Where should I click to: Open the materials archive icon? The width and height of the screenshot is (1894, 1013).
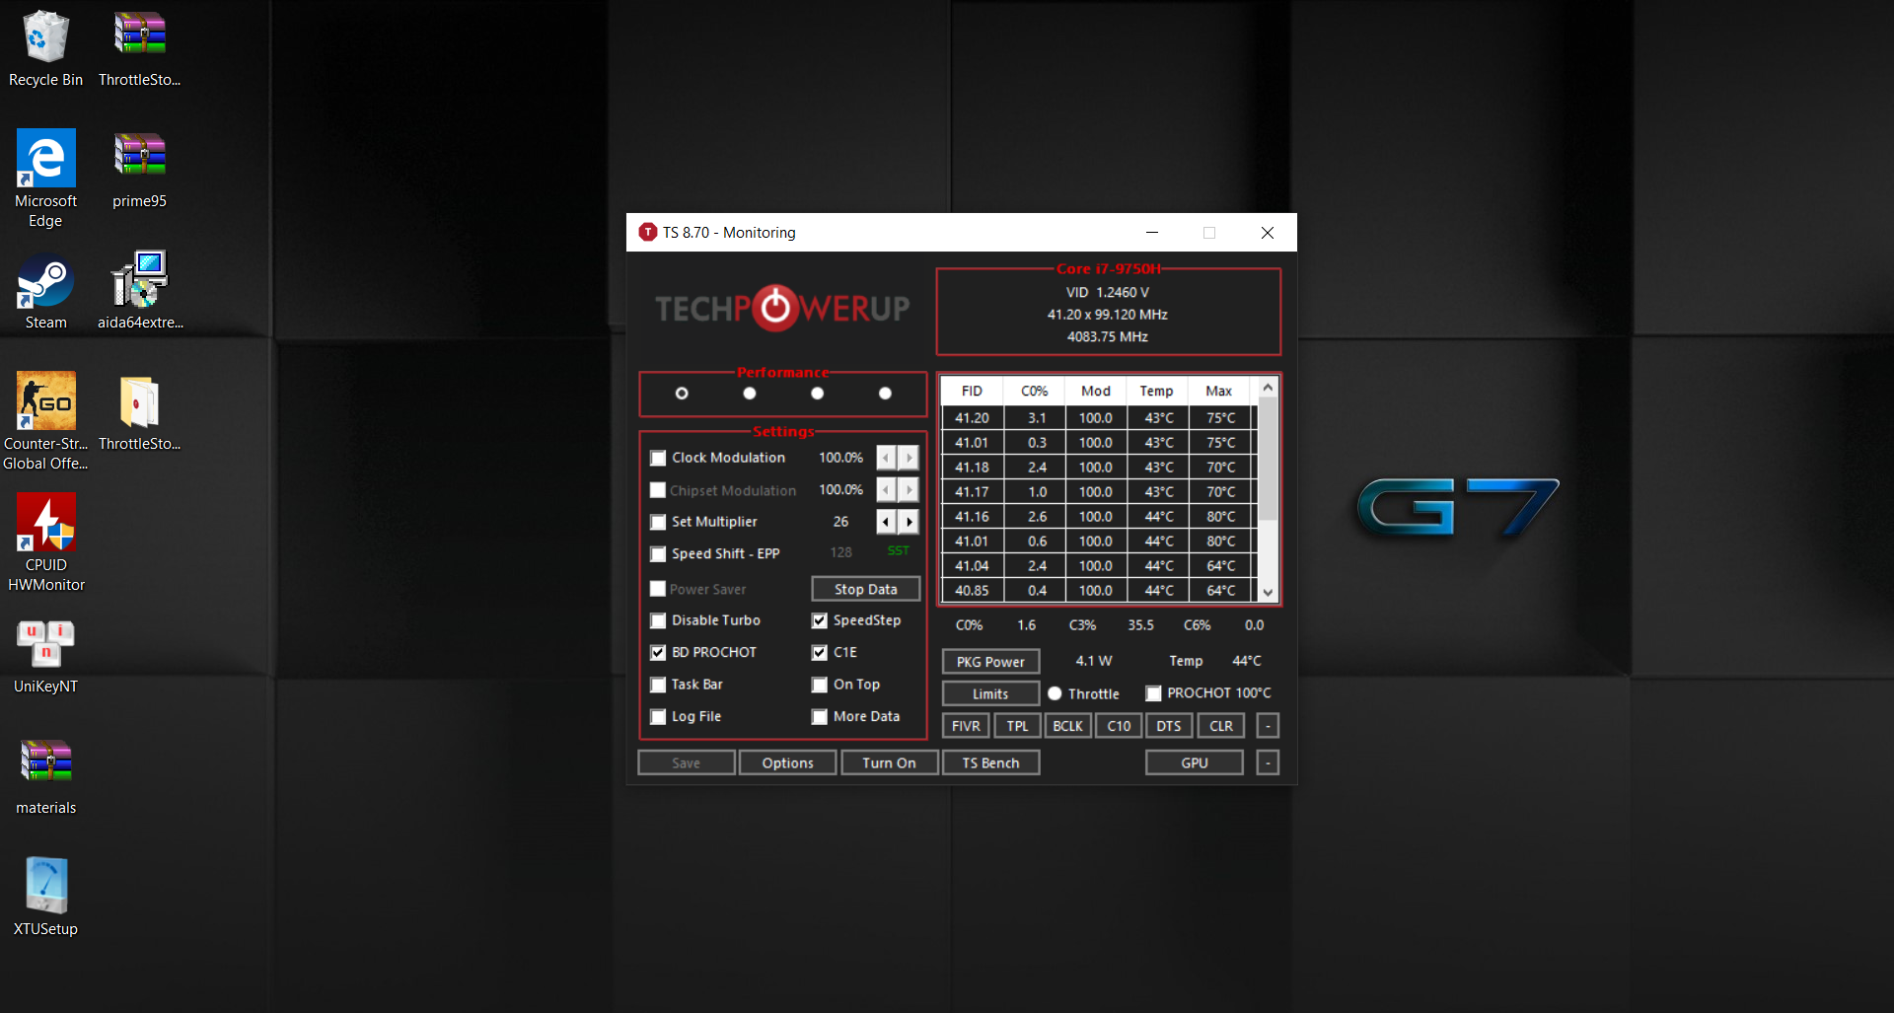[x=45, y=777]
